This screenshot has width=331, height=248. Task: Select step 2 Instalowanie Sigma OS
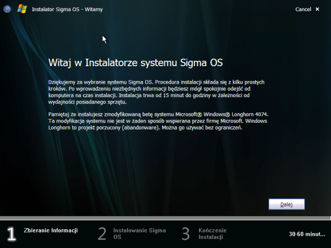coord(132,234)
